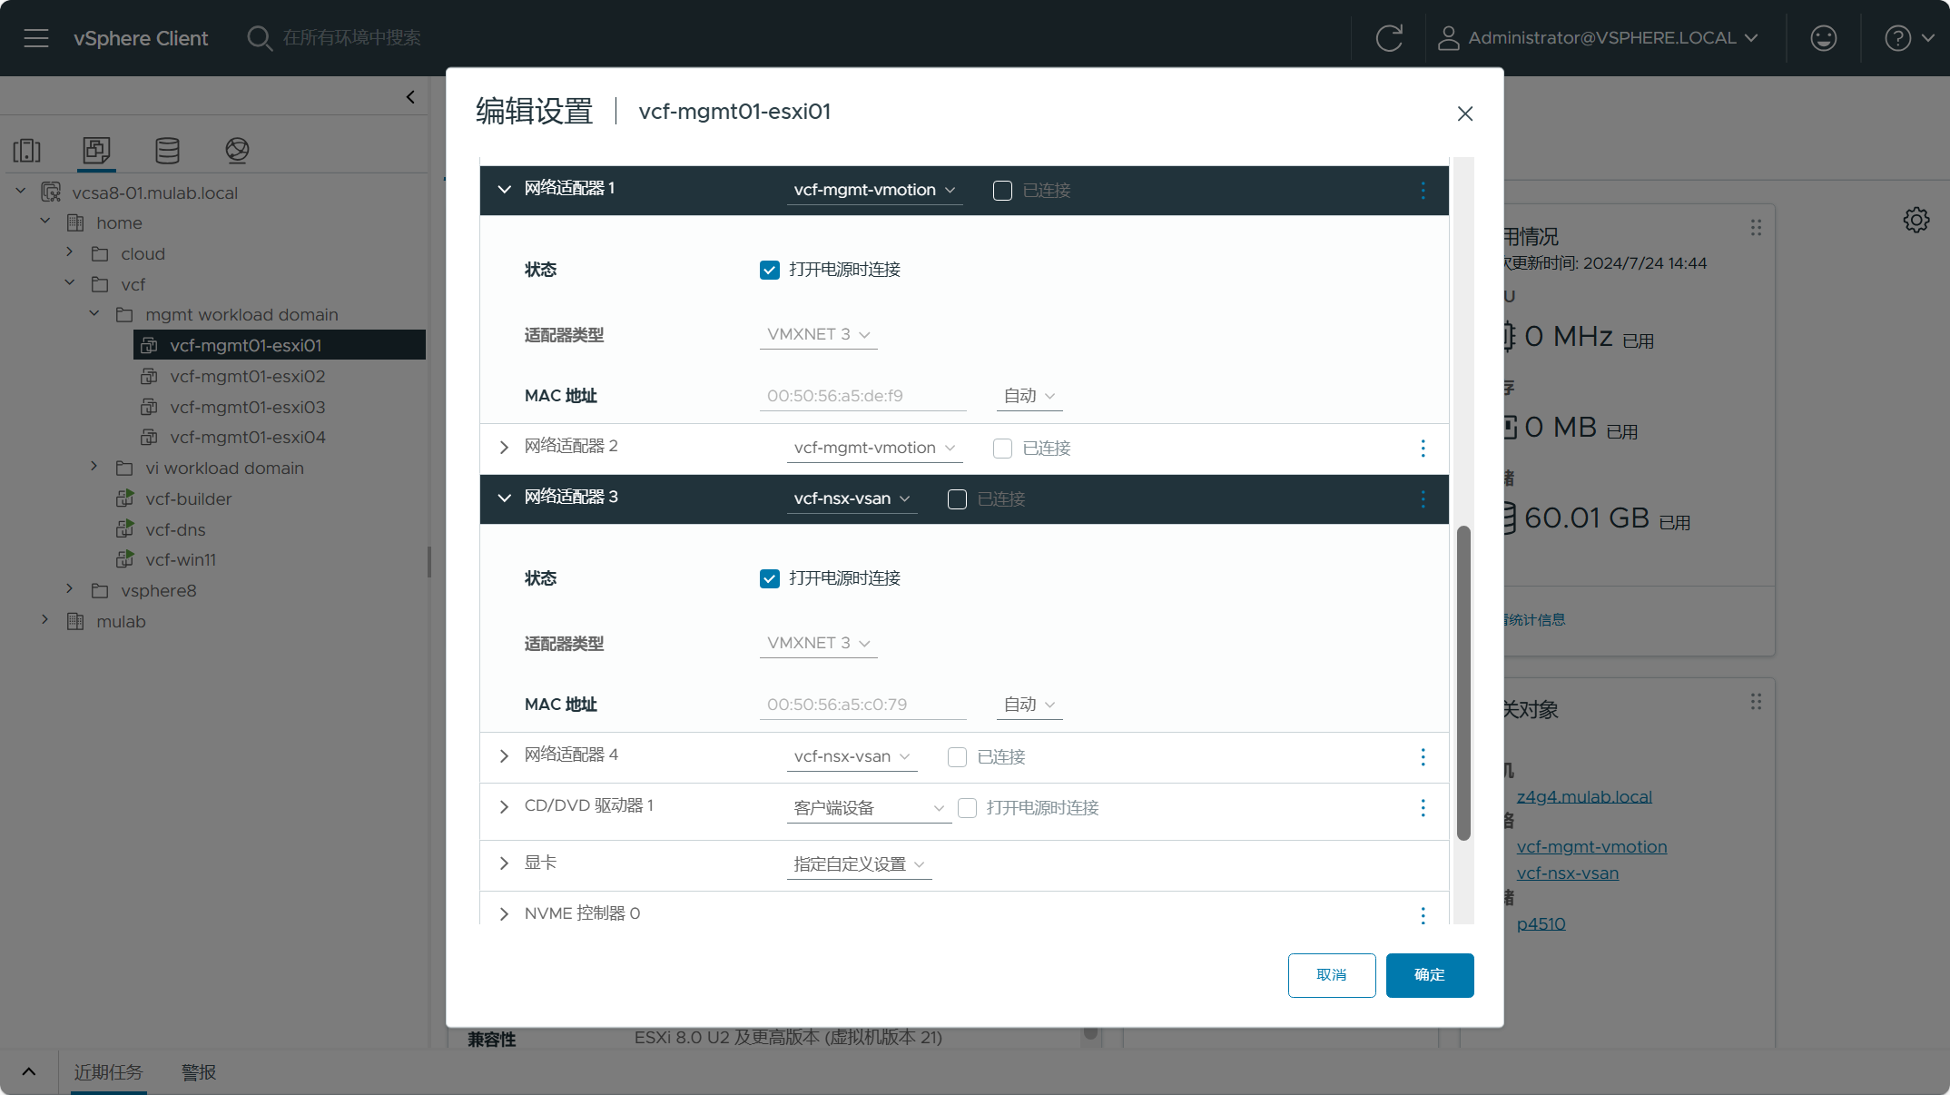Viewport: 1950px width, 1095px height.
Task: Expand the CD/DVD drive 1 section
Action: (504, 807)
